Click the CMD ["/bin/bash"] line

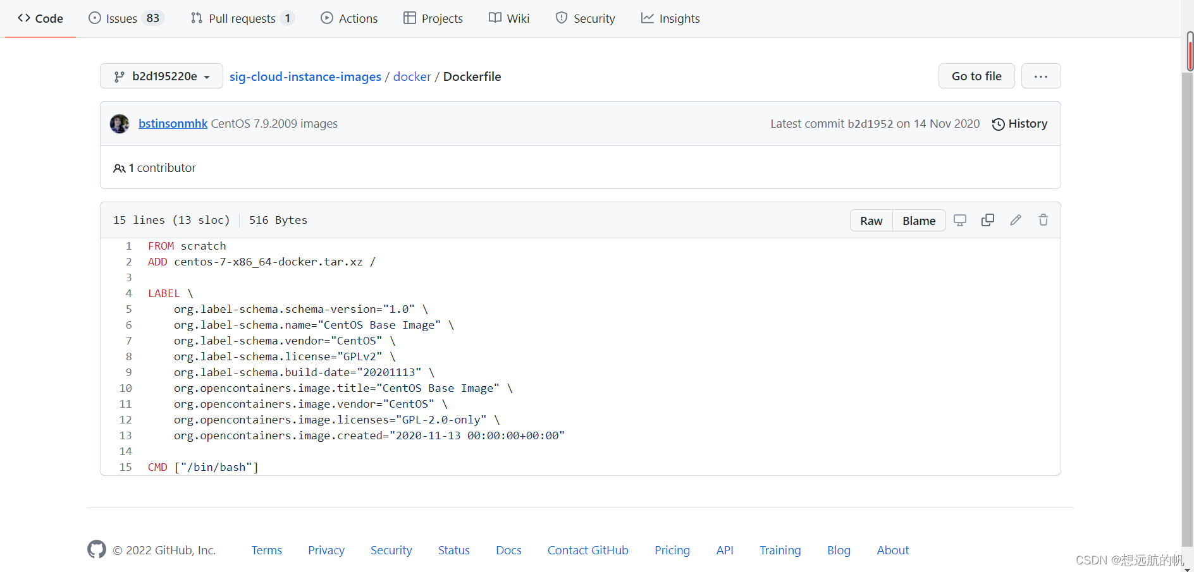click(203, 467)
